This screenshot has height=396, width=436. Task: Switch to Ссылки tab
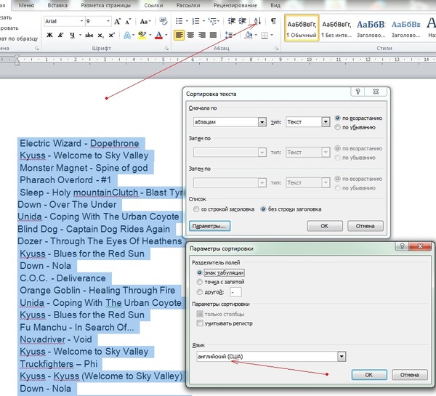[153, 5]
